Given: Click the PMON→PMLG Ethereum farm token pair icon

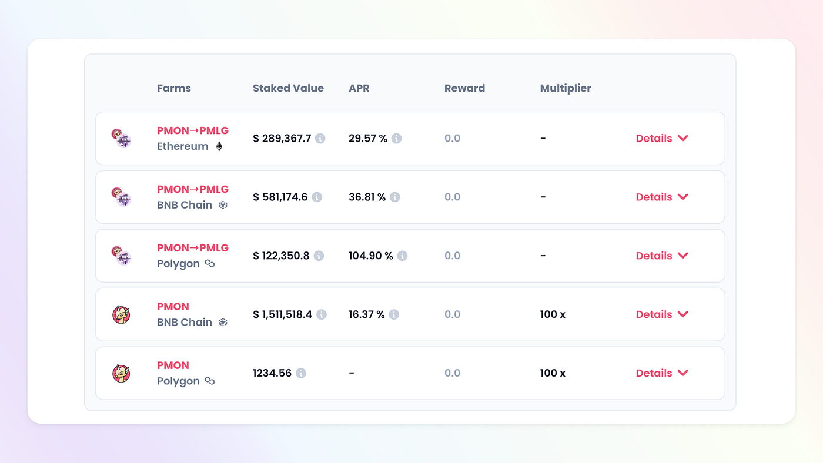Looking at the screenshot, I should pos(121,138).
